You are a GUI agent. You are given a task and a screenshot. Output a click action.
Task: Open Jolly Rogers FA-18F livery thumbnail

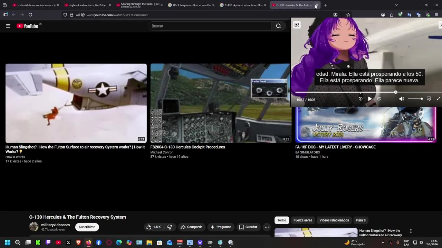[x=366, y=124]
